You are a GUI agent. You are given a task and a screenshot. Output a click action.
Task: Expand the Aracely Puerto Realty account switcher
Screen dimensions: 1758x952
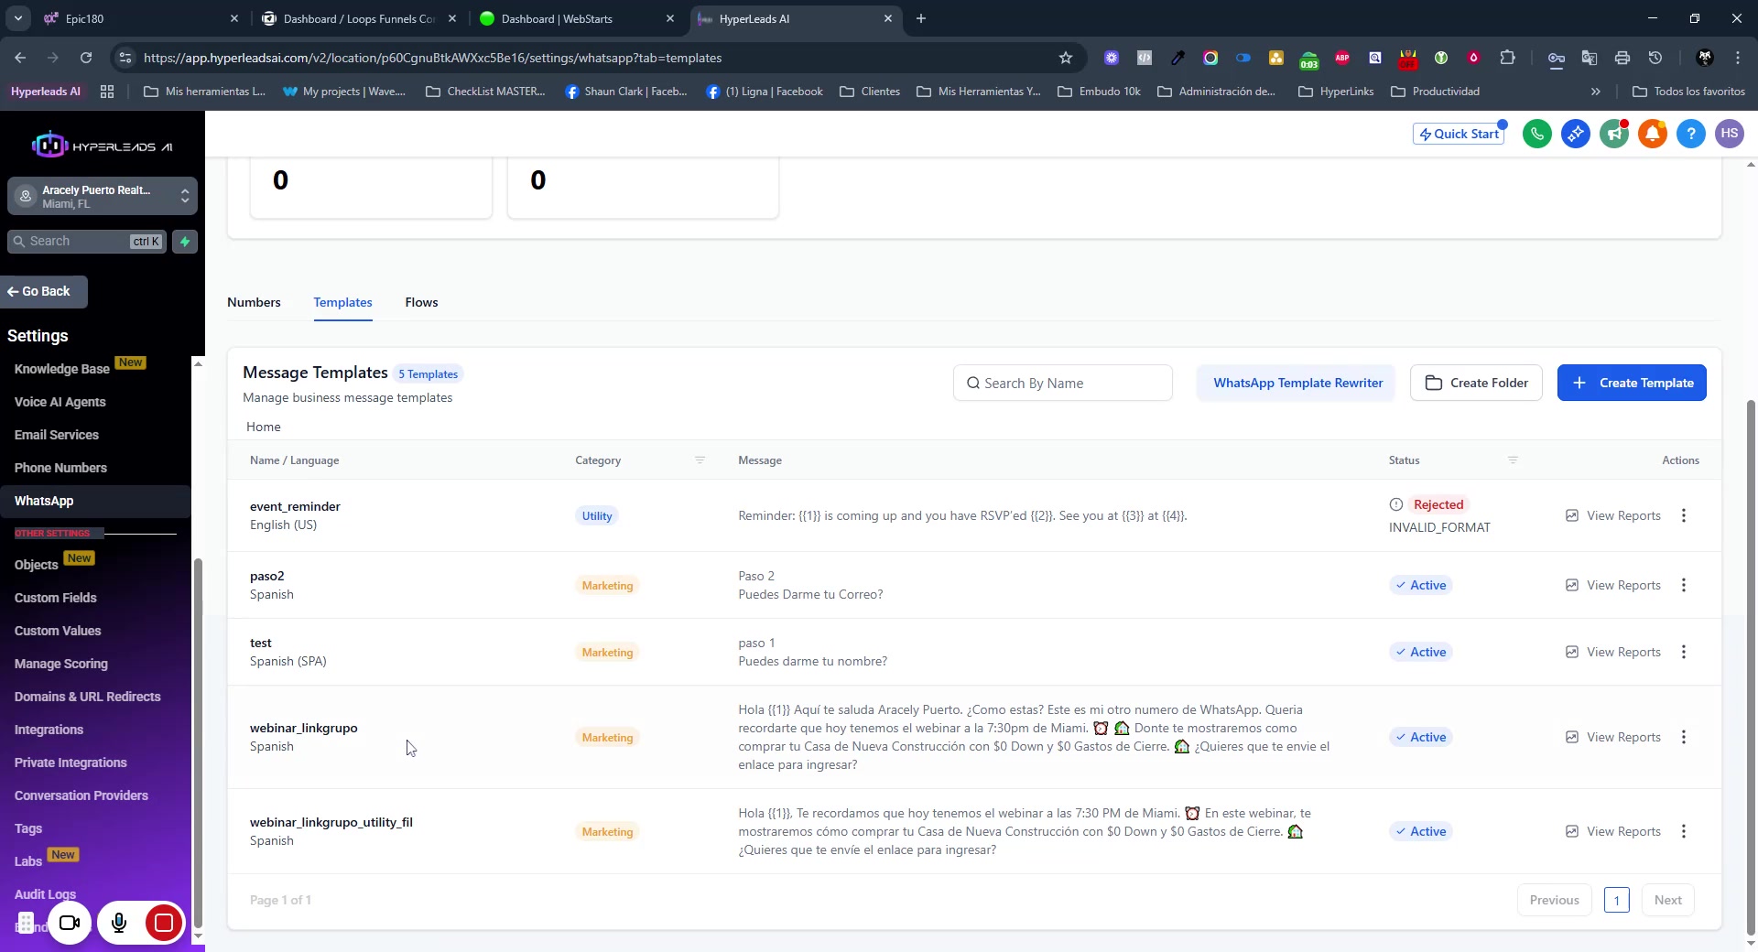pos(103,196)
